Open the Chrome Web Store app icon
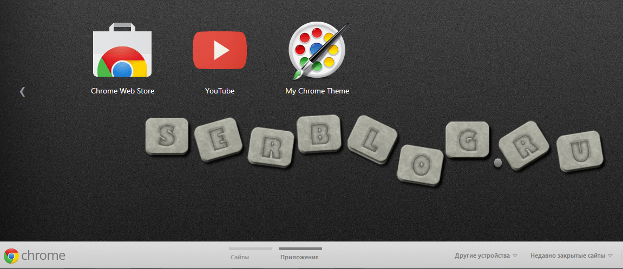This screenshot has height=269, width=623. pos(122,50)
